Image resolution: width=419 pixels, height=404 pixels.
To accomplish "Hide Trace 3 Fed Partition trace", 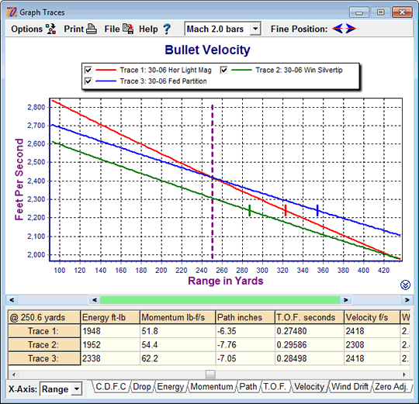I will pyautogui.click(x=88, y=81).
